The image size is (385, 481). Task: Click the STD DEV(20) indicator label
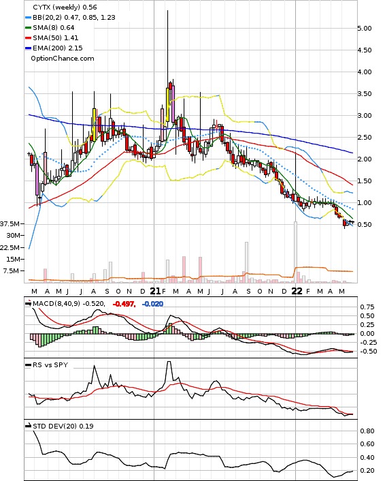coord(54,426)
